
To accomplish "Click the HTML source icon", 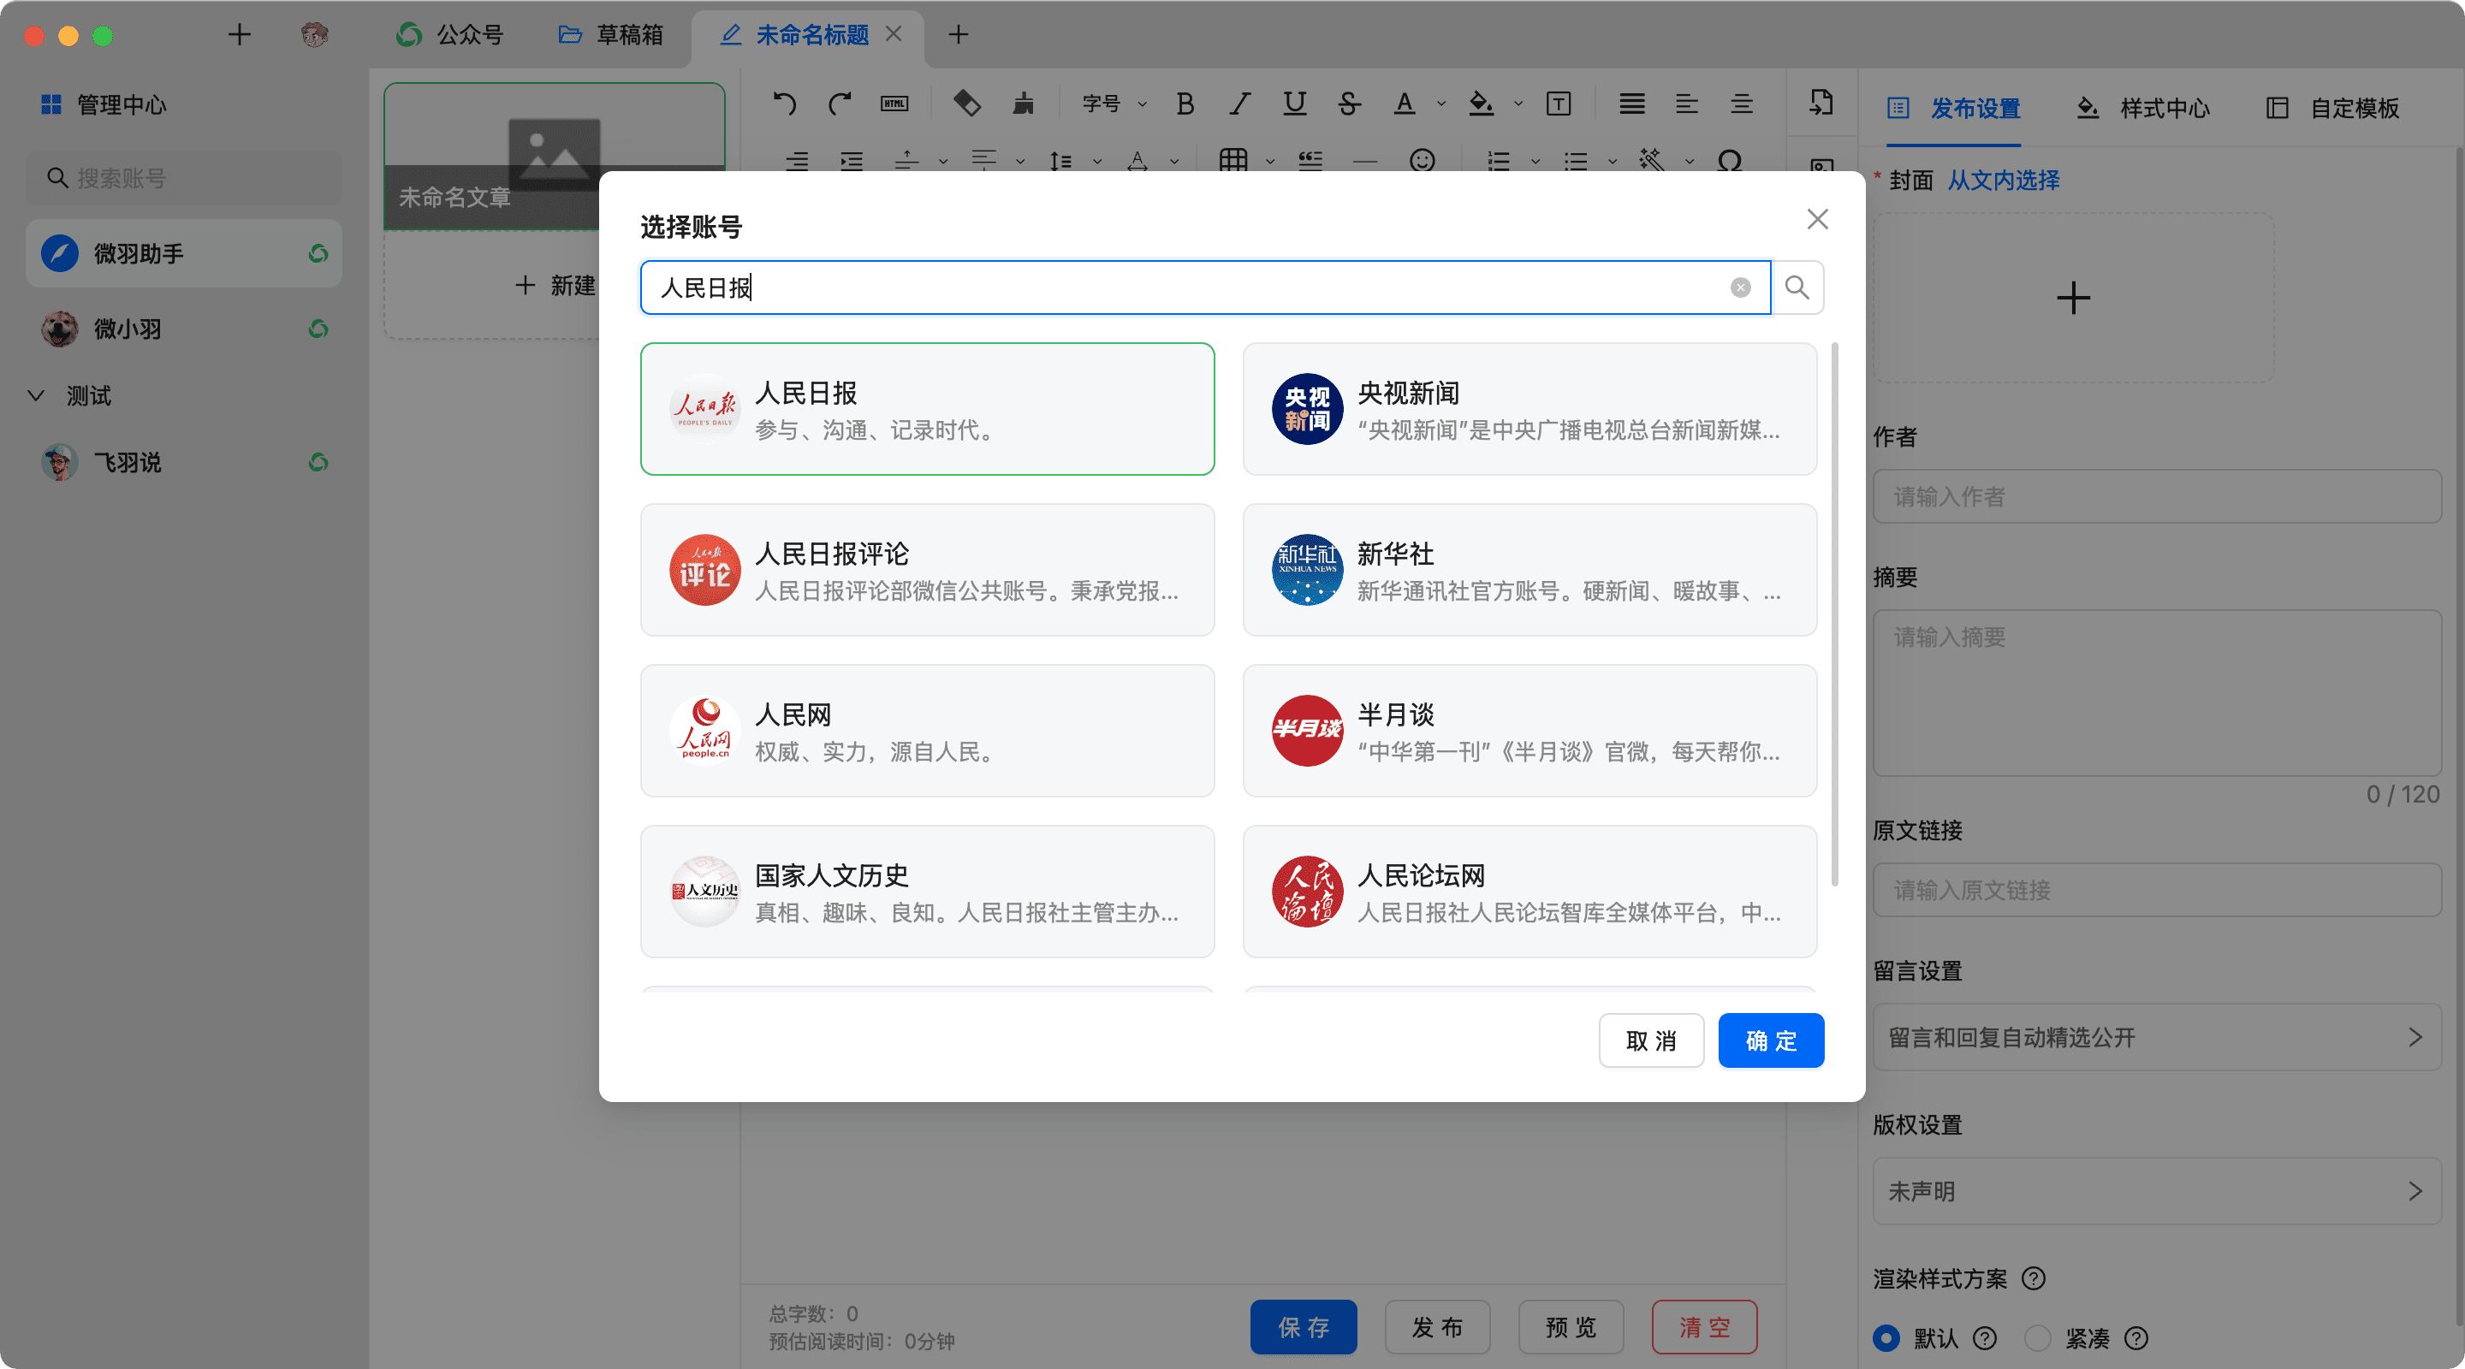I will click(894, 104).
